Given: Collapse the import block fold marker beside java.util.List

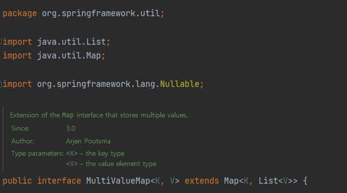Looking at the screenshot, I should [x=1, y=42].
